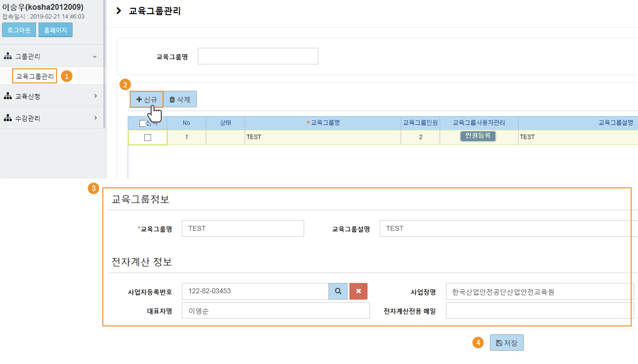Click the 사업장명 input field
Image resolution: width=638 pixels, height=364 pixels.
[540, 291]
